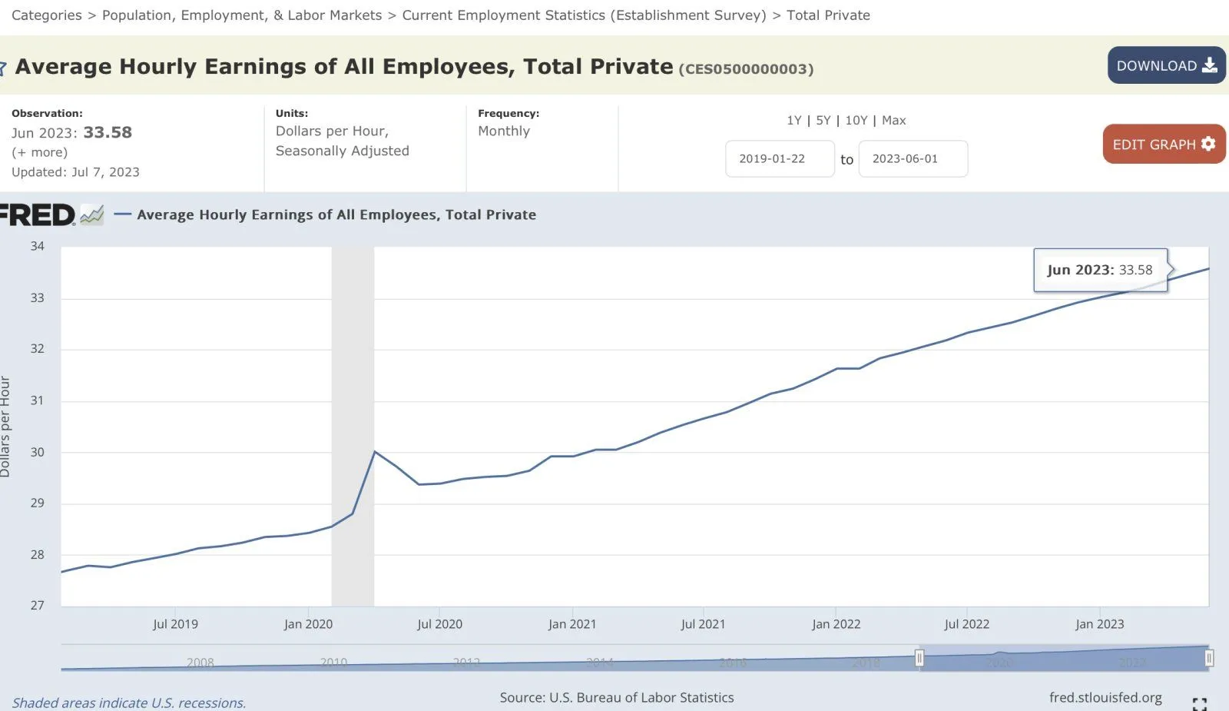Toggle the Average Hourly Earnings legend series
Image resolution: width=1229 pixels, height=711 pixels.
pos(336,215)
